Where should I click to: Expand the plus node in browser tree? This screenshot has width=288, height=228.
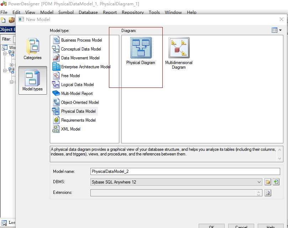12,65
